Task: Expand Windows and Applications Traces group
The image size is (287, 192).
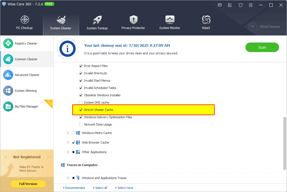Action: [68, 178]
